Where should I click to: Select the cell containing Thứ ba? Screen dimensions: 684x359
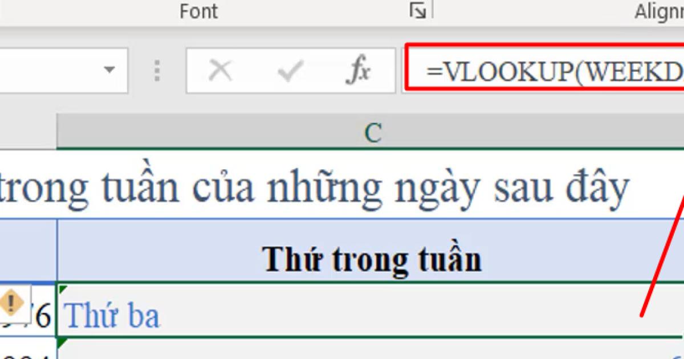[228, 313]
